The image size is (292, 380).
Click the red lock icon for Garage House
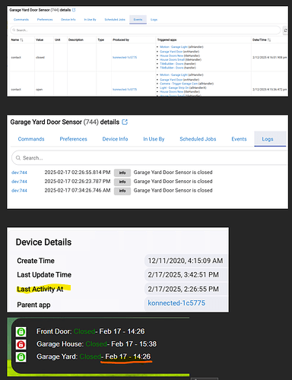pos(21,344)
